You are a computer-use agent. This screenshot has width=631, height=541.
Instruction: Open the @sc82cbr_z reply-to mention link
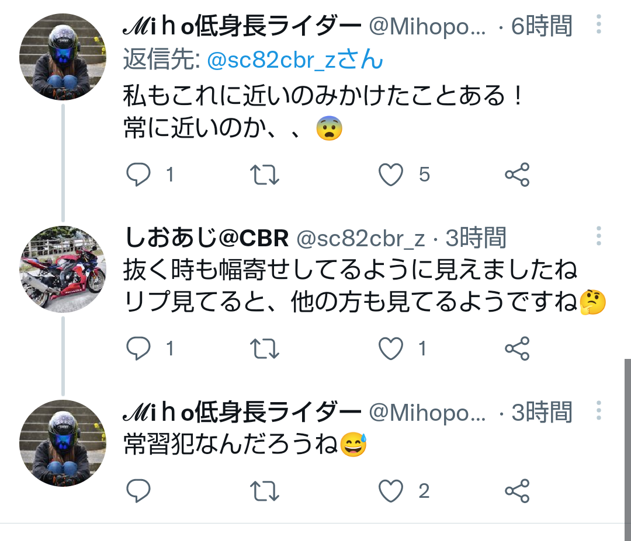pos(294,60)
